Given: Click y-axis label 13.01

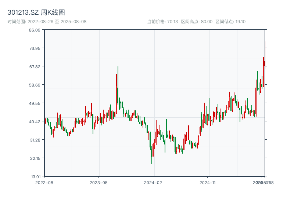Looking at the screenshot, I should pyautogui.click(x=36, y=177).
